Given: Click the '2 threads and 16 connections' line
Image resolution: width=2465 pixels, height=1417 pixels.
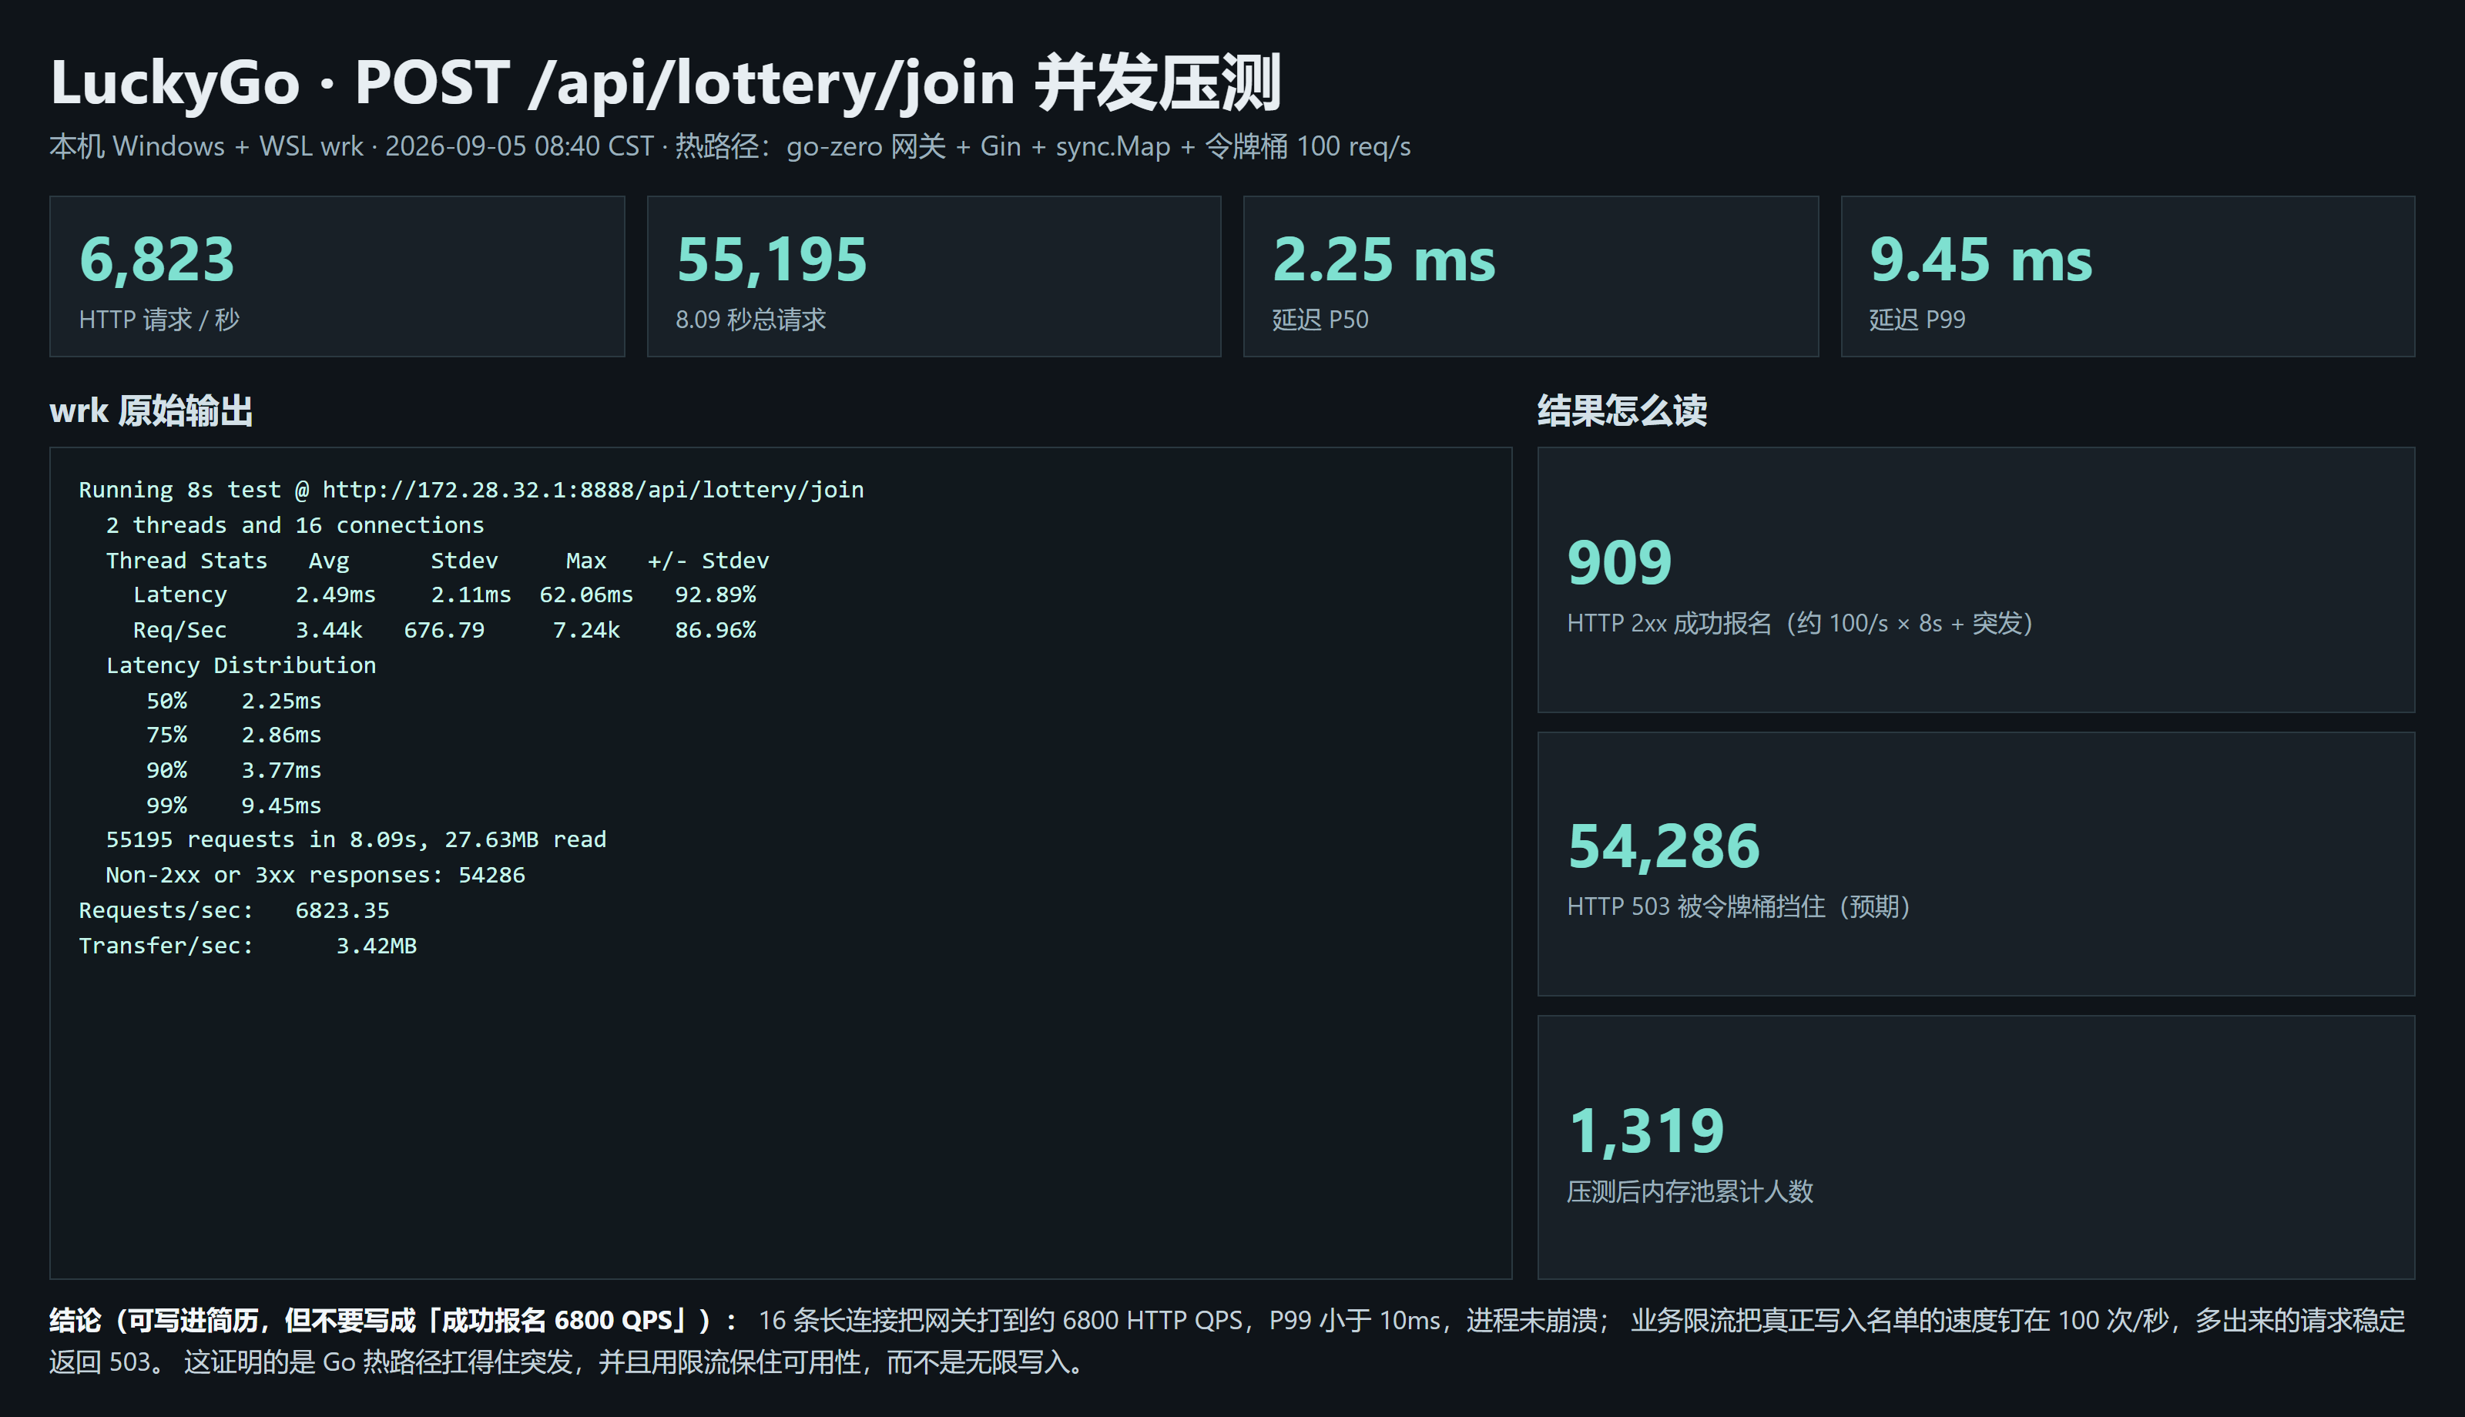Looking at the screenshot, I should pos(295,524).
